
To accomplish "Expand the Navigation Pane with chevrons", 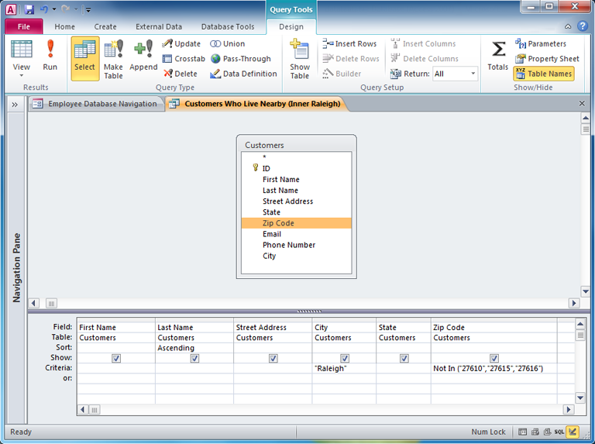I will [15, 104].
